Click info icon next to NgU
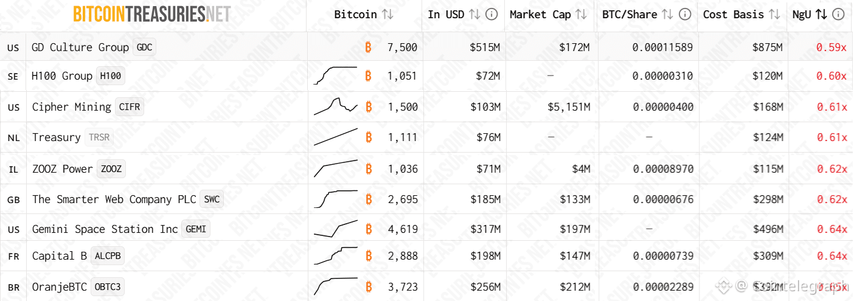The image size is (854, 301). (x=838, y=15)
